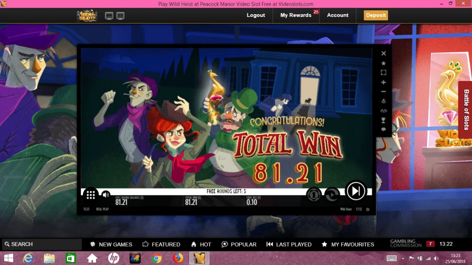Switch to single screen view
Screen dimensions: 472x265
109,16
